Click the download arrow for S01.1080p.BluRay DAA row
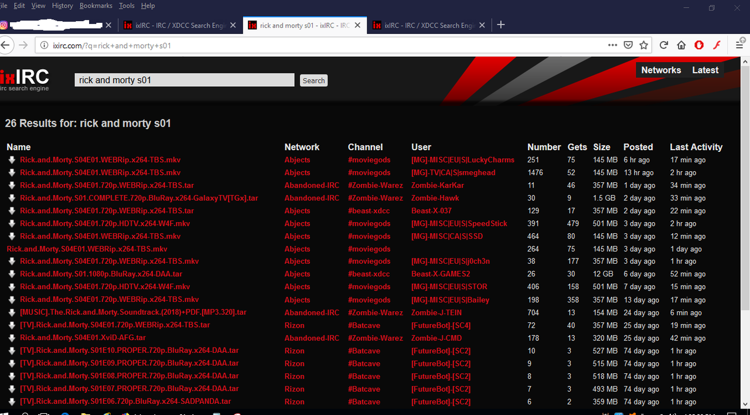This screenshot has height=415, width=750. [12, 274]
